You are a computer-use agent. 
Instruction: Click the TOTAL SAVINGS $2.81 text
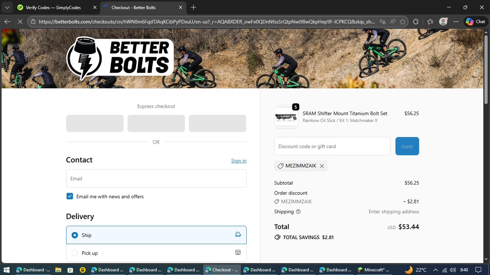308,237
